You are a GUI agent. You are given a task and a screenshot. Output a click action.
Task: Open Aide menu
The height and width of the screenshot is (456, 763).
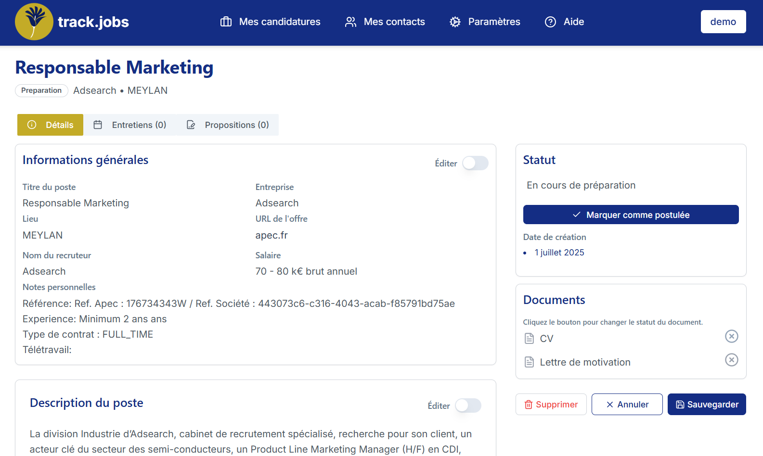click(x=564, y=22)
